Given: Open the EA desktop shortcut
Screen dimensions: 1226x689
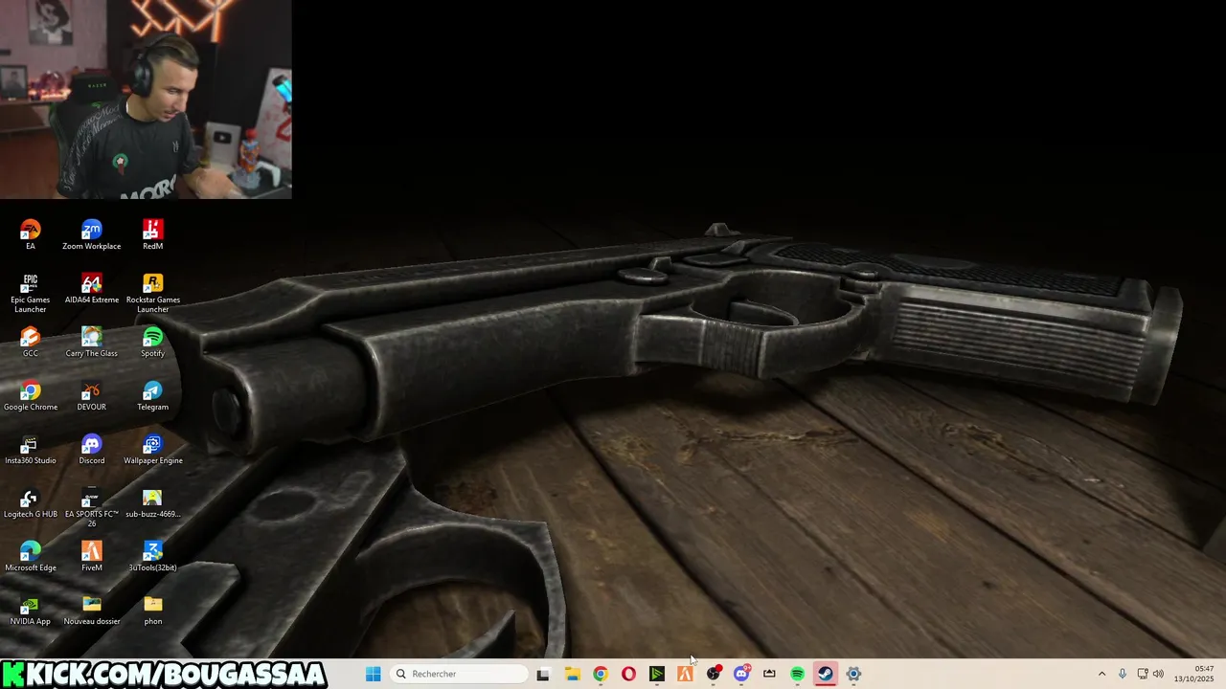Looking at the screenshot, I should (x=31, y=234).
